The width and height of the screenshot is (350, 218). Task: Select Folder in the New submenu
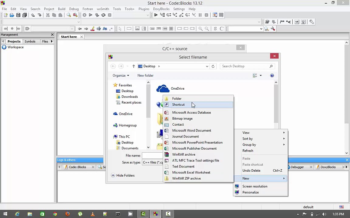coord(198,98)
